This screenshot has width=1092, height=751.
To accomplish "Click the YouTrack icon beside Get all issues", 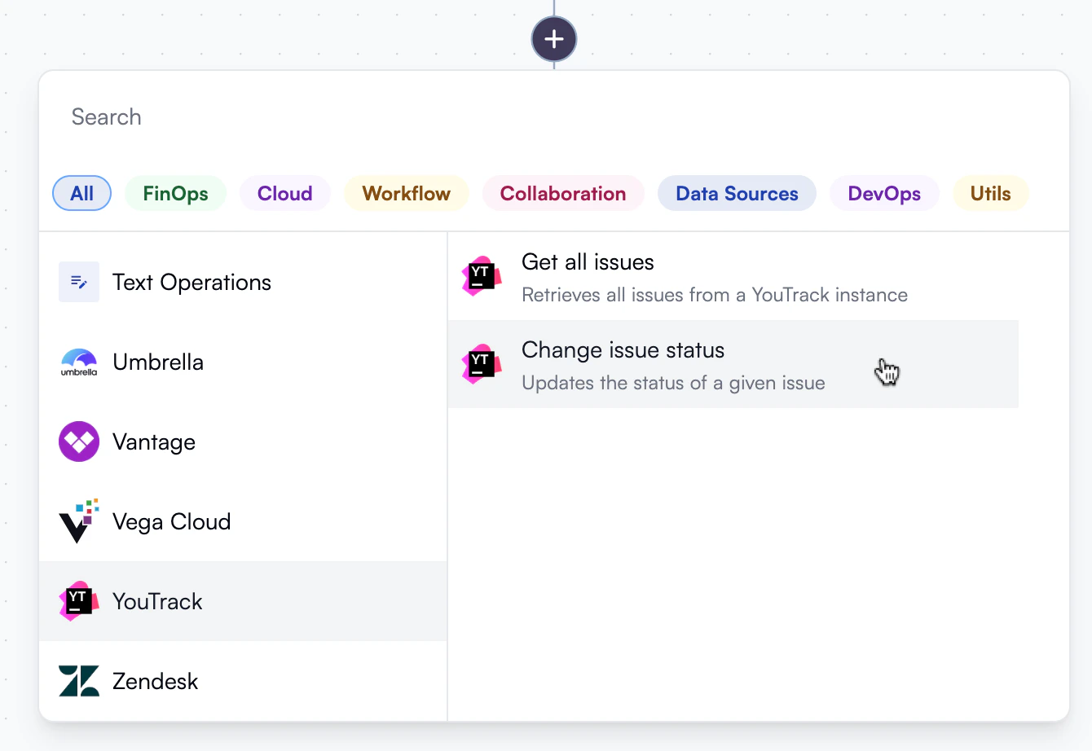I will click(x=481, y=277).
